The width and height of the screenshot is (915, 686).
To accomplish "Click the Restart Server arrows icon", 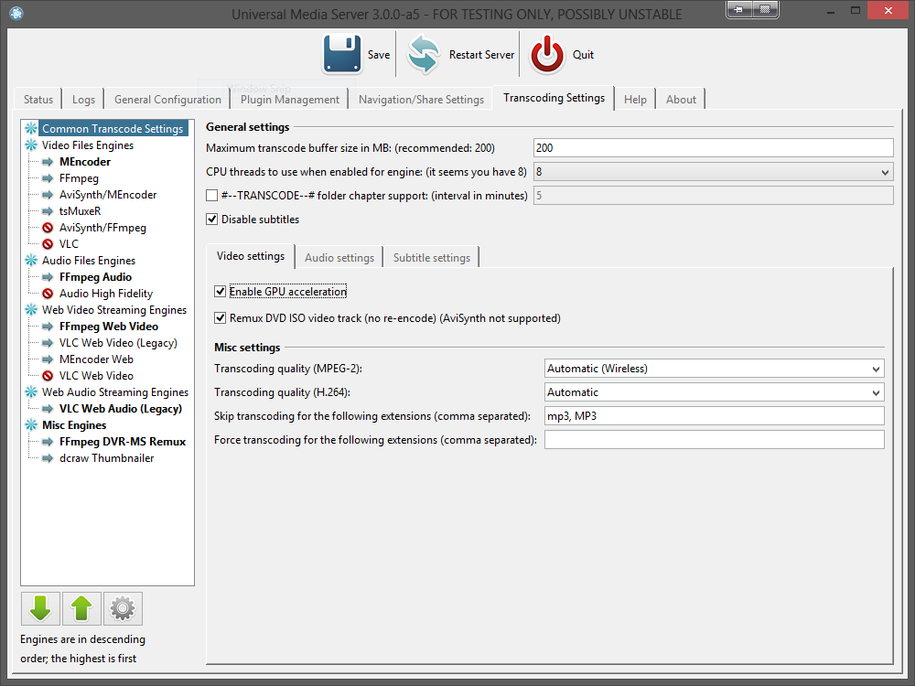I will tap(424, 54).
